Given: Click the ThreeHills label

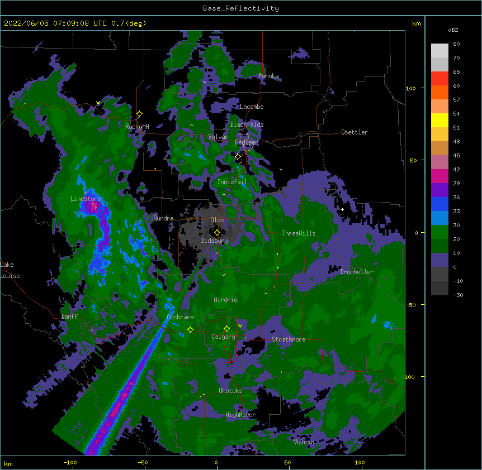Looking at the screenshot, I should pyautogui.click(x=299, y=233).
